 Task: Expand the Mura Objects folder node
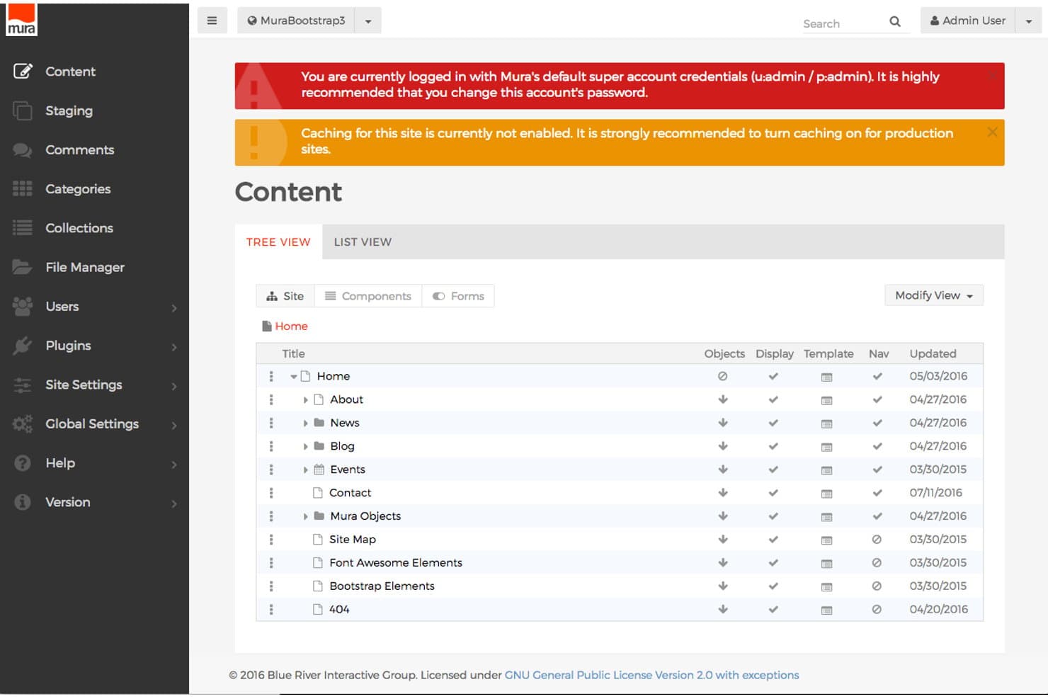pos(305,517)
